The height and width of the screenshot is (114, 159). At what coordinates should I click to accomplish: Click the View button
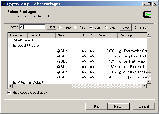pos(126,27)
